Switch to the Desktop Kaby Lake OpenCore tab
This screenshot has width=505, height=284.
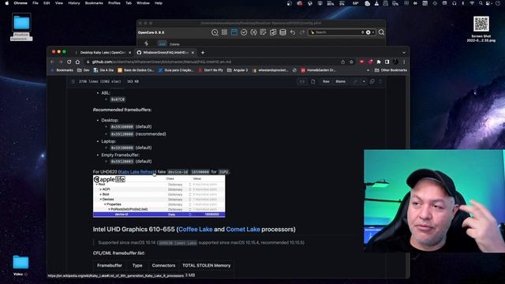point(103,53)
